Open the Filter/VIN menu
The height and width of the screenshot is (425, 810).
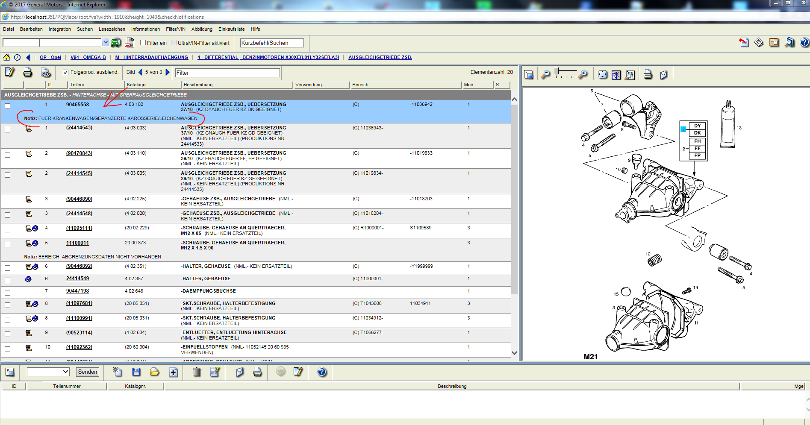176,29
